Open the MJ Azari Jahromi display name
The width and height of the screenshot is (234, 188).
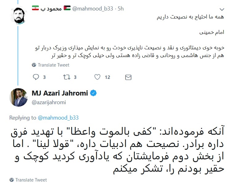(60, 93)
